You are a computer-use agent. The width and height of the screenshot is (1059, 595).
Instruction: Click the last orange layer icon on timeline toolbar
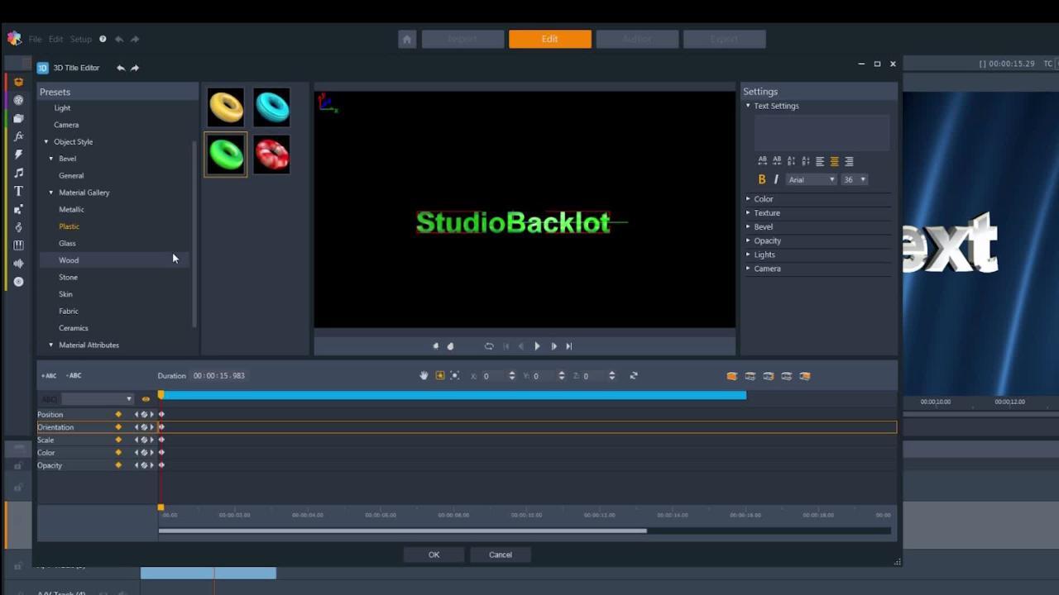tap(804, 376)
